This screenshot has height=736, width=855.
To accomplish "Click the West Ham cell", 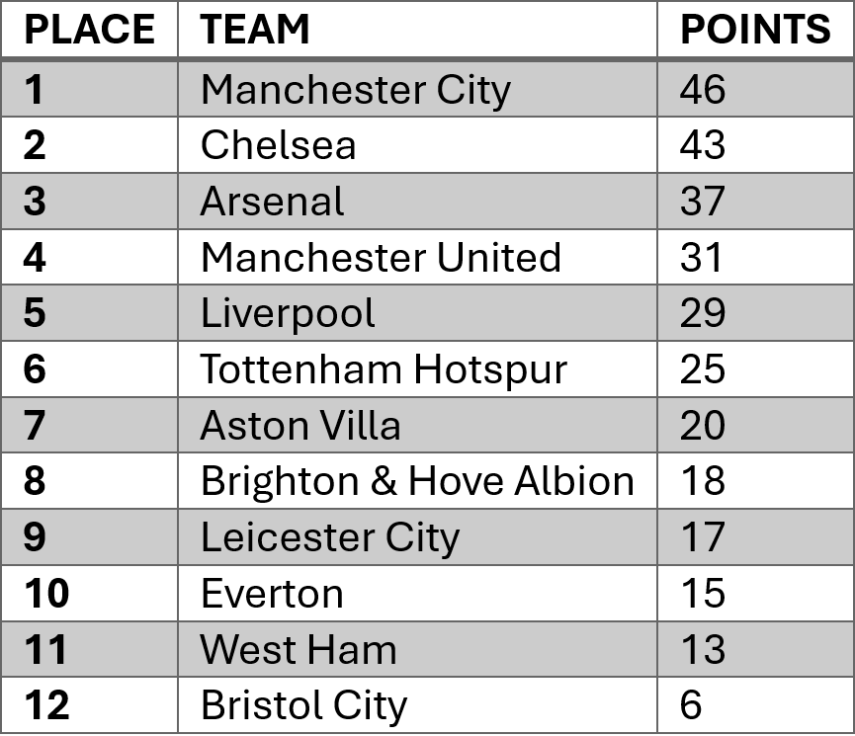I will 299,650.
